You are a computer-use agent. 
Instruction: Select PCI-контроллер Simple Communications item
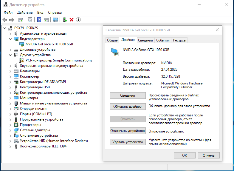pos(59,60)
